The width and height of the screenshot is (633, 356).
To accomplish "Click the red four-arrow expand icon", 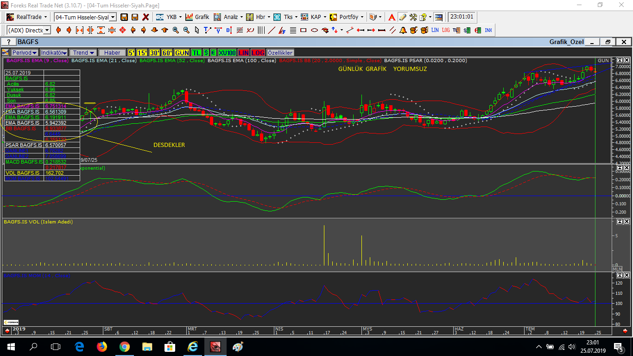I will tap(122, 30).
